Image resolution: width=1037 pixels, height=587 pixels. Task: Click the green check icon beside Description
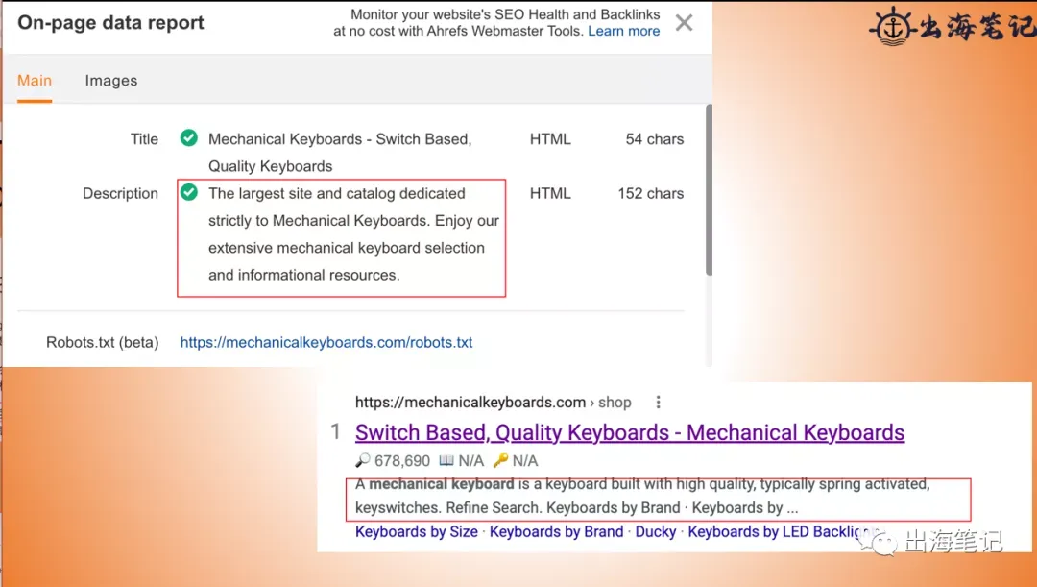coord(188,192)
